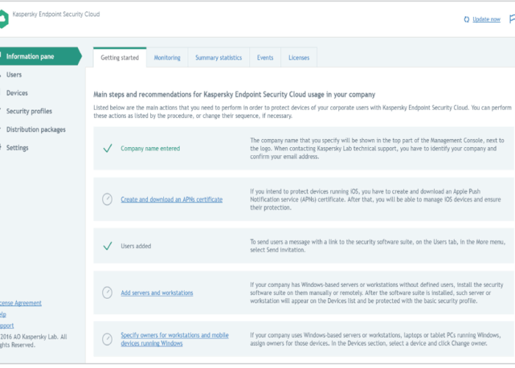This screenshot has height=368, width=515.
Task: Click the Main steps and recommendations heading
Action: coord(234,95)
